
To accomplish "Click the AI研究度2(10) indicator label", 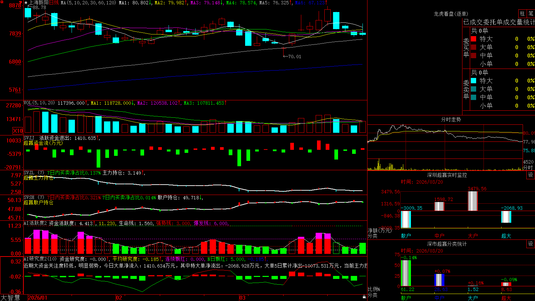I will (40, 259).
